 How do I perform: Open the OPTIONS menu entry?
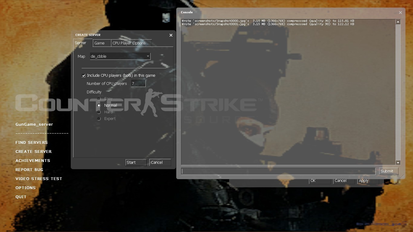25,188
